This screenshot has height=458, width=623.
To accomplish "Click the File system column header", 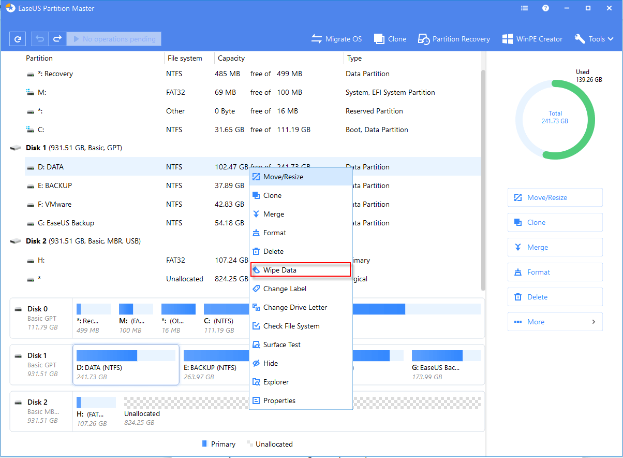I will click(x=184, y=58).
